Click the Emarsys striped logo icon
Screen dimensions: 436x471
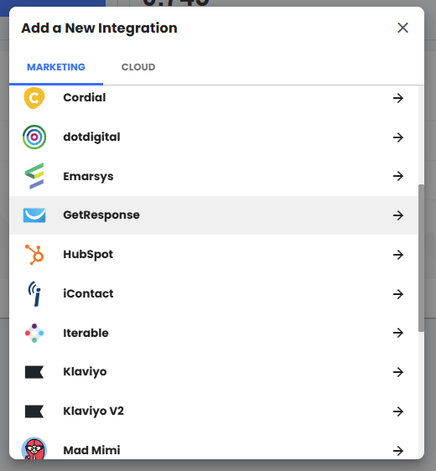tap(34, 176)
